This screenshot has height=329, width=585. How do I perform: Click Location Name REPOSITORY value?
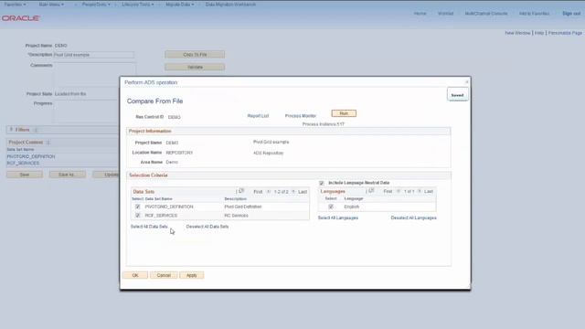coord(179,153)
